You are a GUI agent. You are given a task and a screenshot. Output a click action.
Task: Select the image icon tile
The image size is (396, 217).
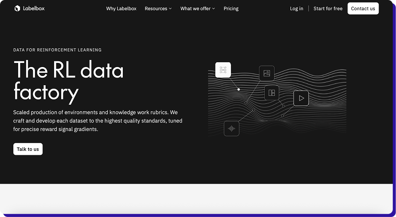[267, 73]
